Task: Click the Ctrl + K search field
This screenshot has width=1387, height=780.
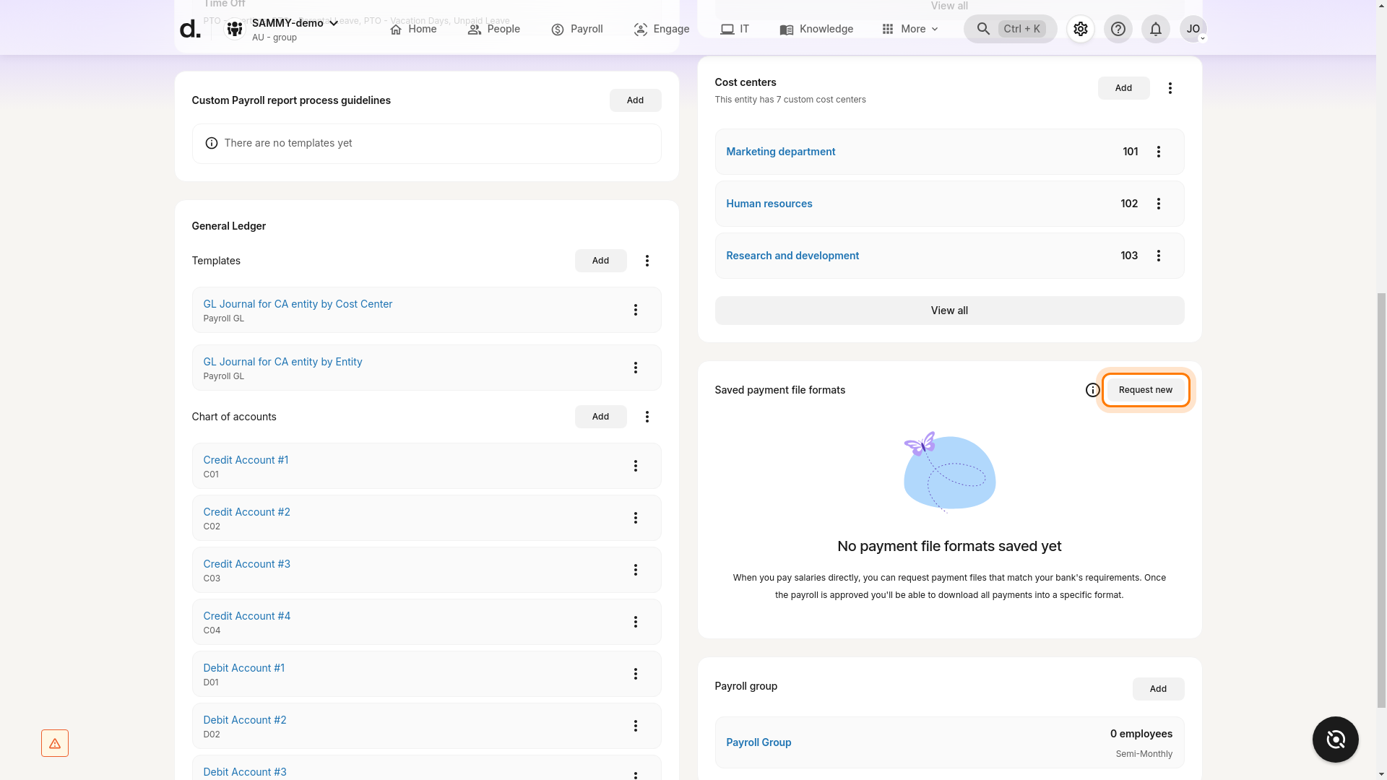Action: click(1010, 29)
